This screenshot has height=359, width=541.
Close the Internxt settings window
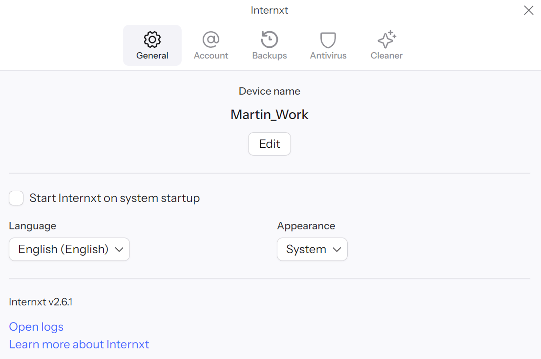click(x=528, y=10)
